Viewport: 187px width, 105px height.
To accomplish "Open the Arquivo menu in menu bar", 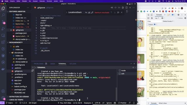I will [x=12, y=1].
